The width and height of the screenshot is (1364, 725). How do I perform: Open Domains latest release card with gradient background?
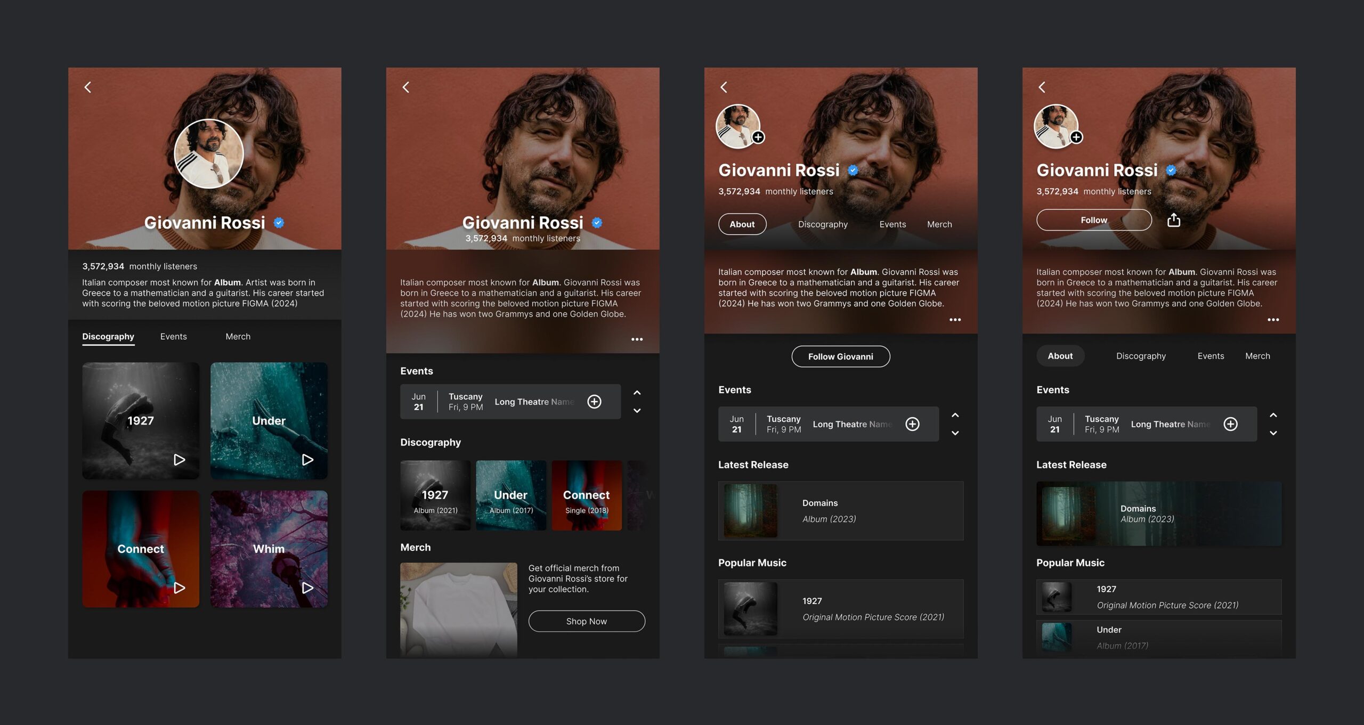coord(1158,514)
